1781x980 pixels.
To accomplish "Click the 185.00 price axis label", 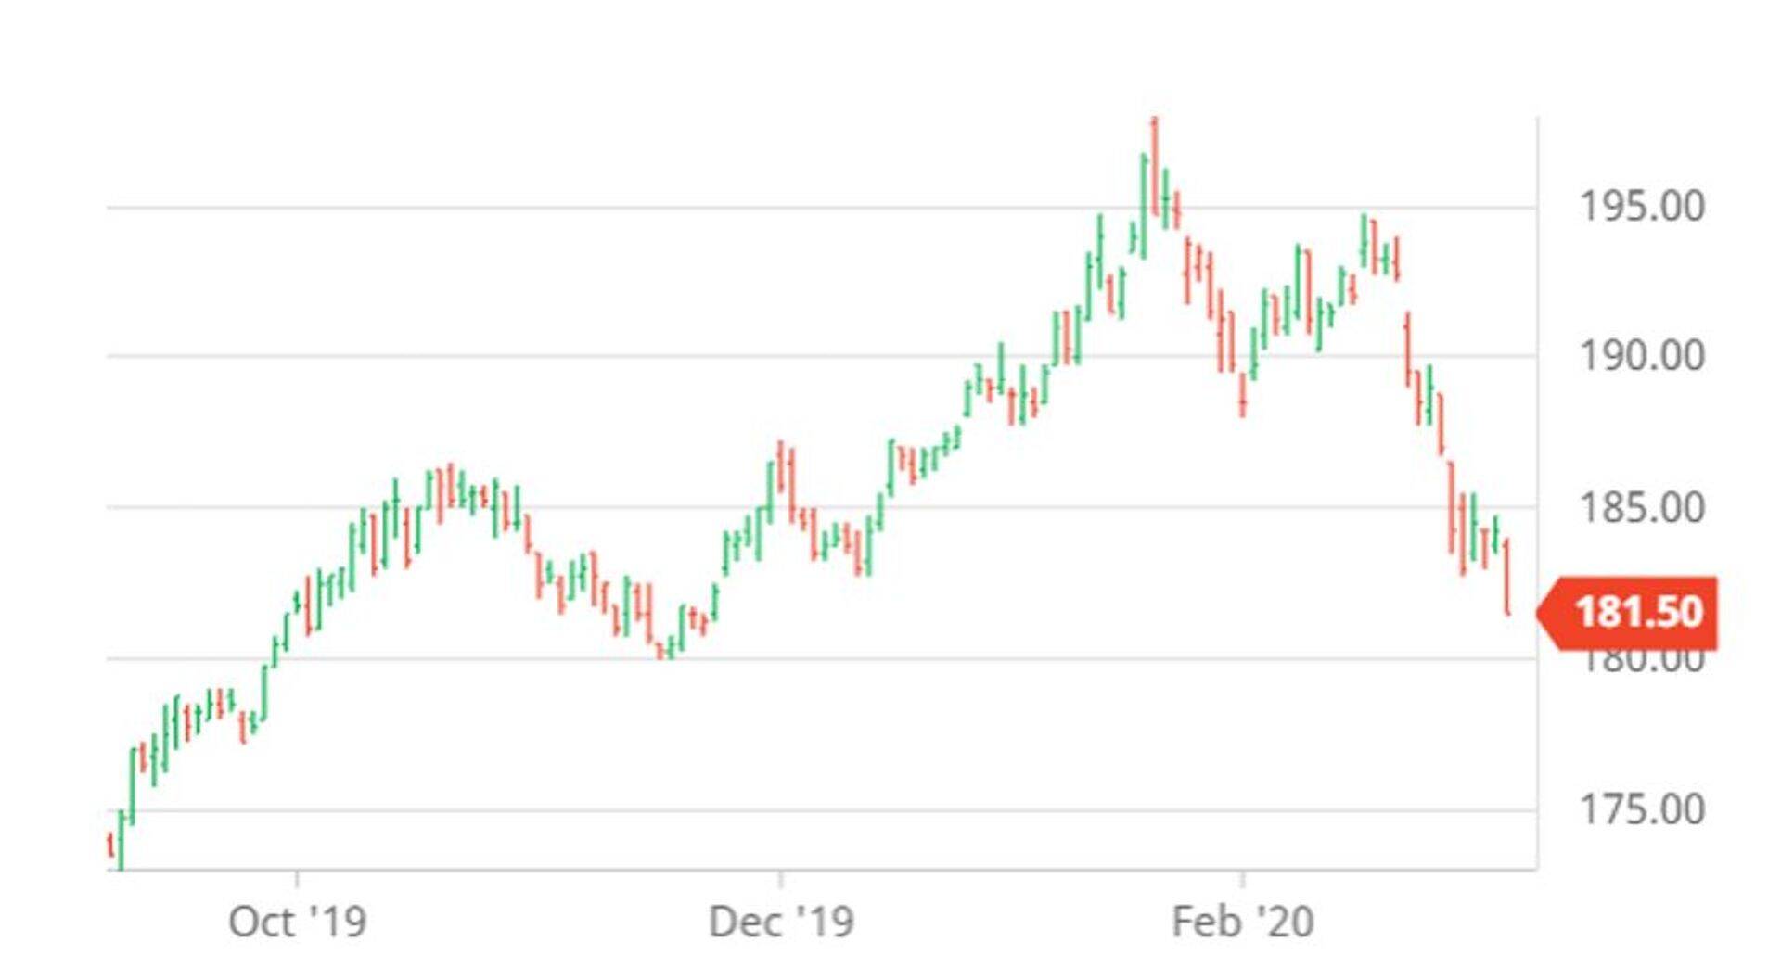I will point(1641,508).
